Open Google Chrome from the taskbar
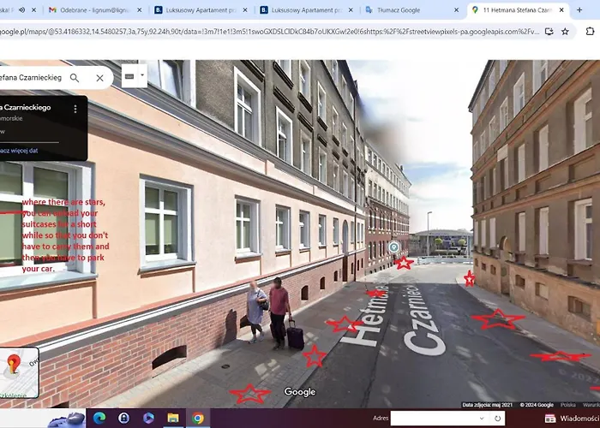The image size is (600, 428). coord(198,419)
